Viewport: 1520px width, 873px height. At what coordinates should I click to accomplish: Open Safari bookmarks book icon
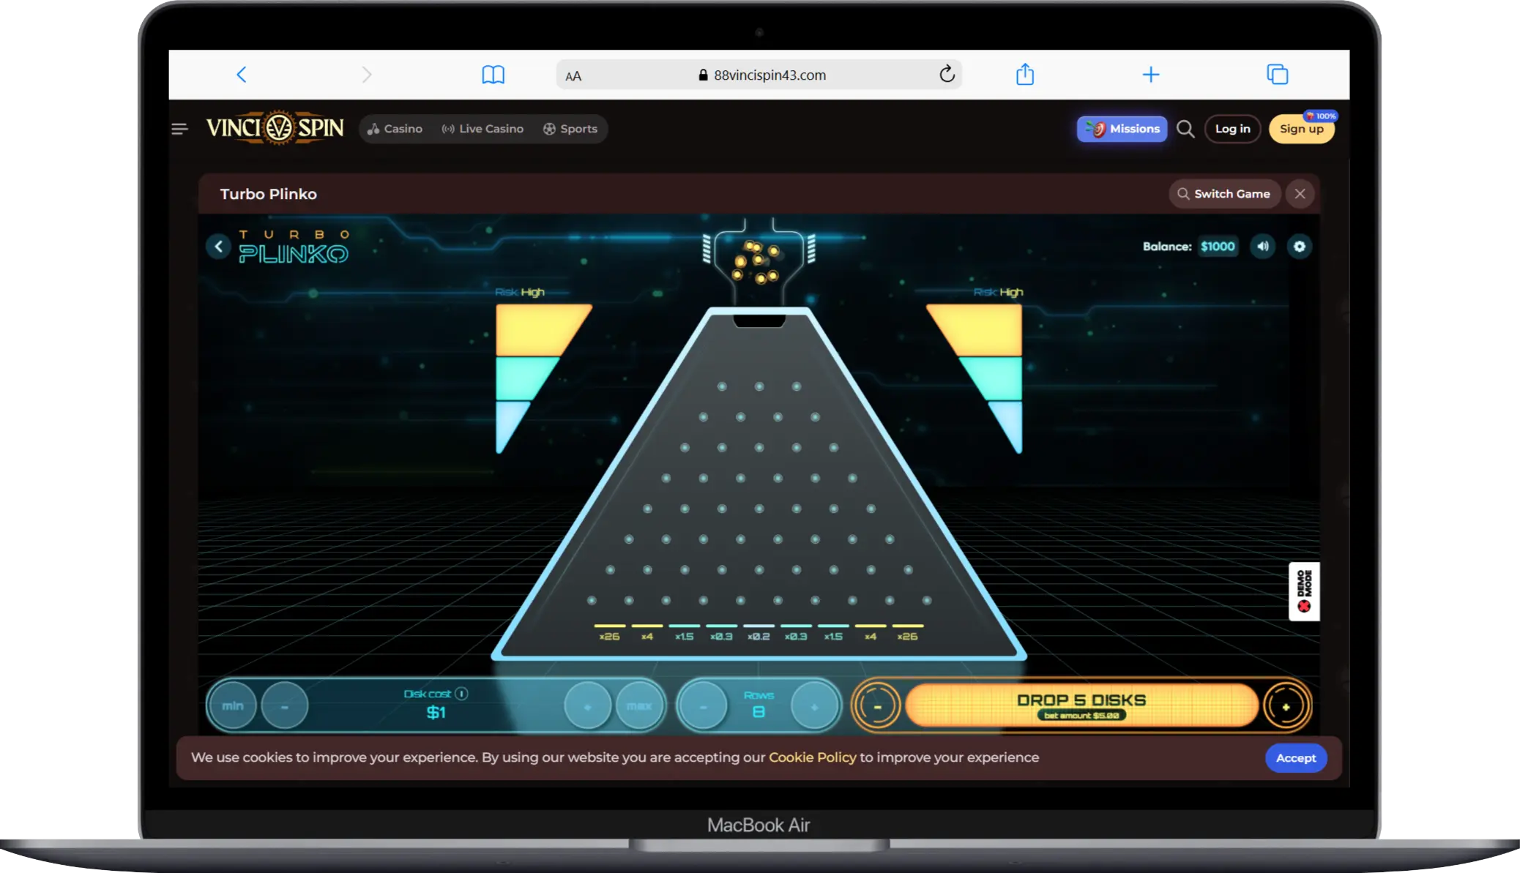click(493, 75)
